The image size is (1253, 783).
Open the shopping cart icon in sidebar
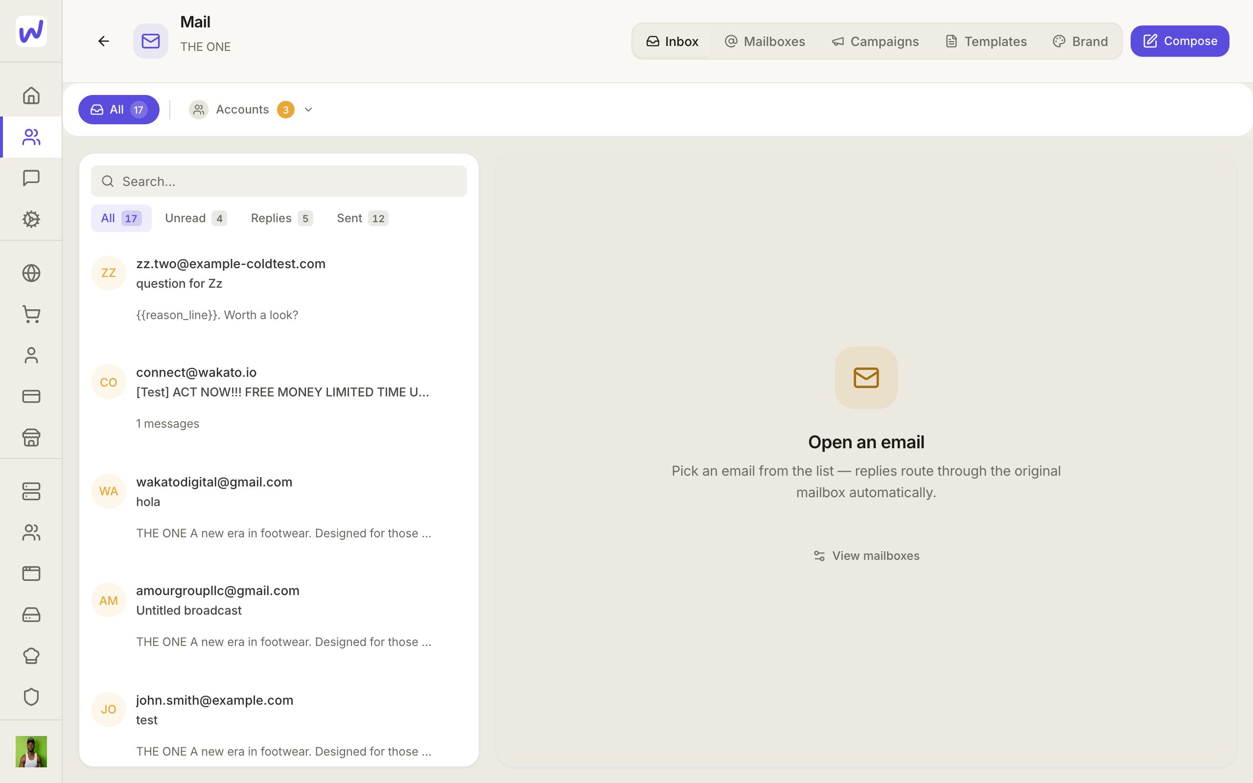tap(31, 314)
